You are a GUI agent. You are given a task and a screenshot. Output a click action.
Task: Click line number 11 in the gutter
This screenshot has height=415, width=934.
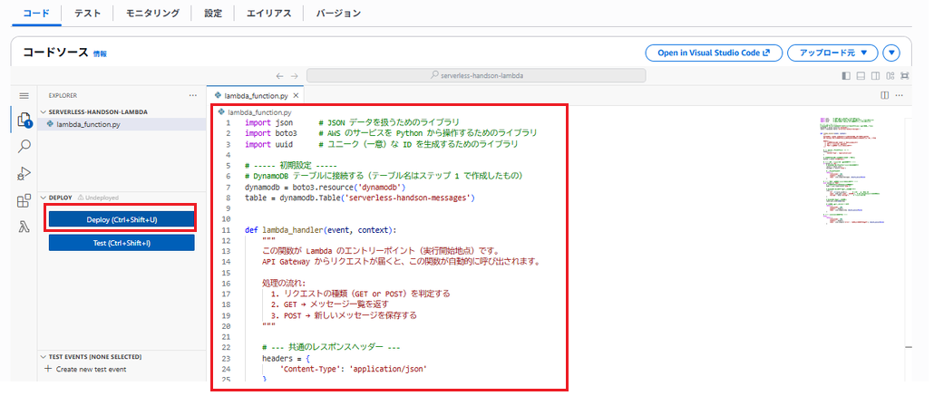coord(226,230)
